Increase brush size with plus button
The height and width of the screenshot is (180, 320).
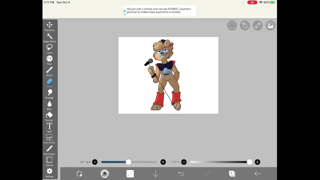click(163, 162)
